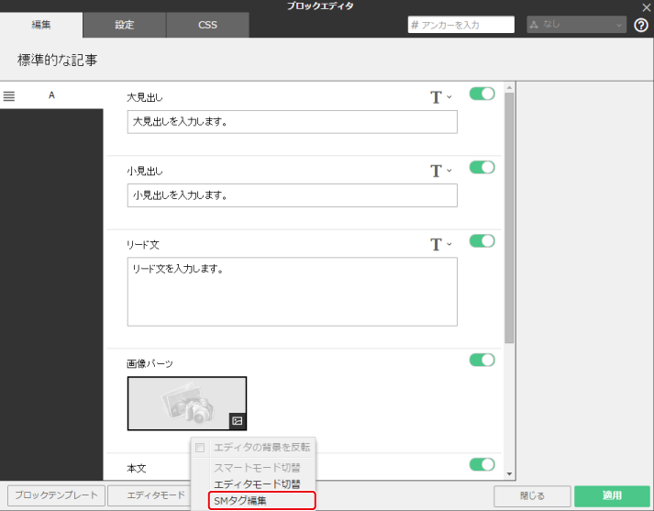The image size is (654, 511).
Task: Open the なし style dropdown
Action: pos(576,25)
